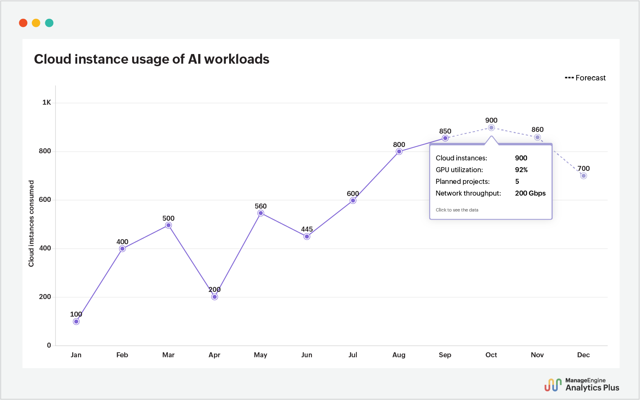Click the green traffic light button
640x400 pixels.
(x=49, y=23)
